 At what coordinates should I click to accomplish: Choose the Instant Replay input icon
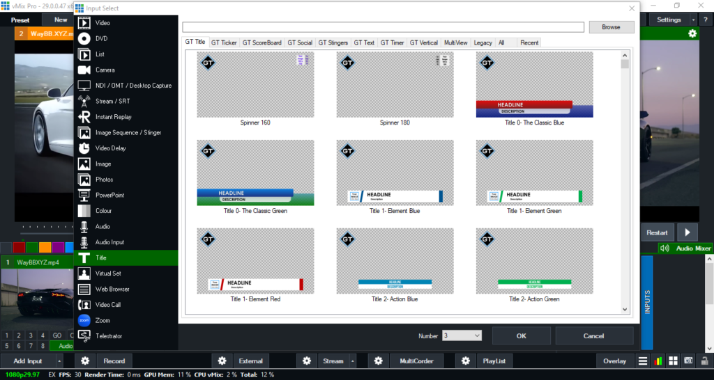[x=84, y=117]
